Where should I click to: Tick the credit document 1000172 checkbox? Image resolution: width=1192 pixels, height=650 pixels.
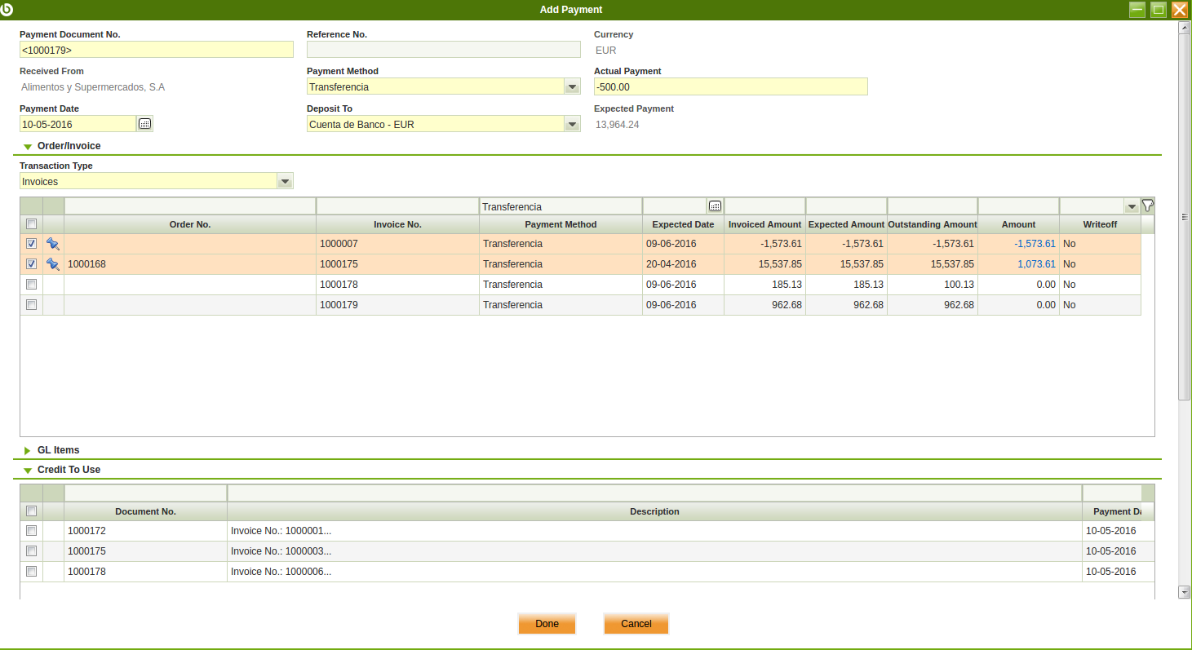click(31, 531)
